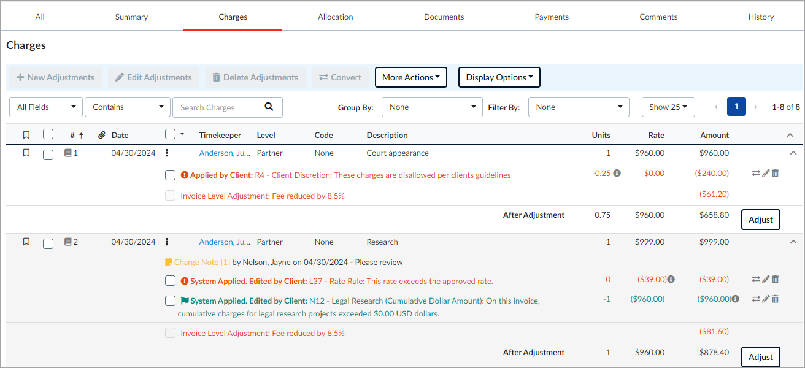
Task: Delete the L37 Rate Rule adjustment
Action: (775, 280)
